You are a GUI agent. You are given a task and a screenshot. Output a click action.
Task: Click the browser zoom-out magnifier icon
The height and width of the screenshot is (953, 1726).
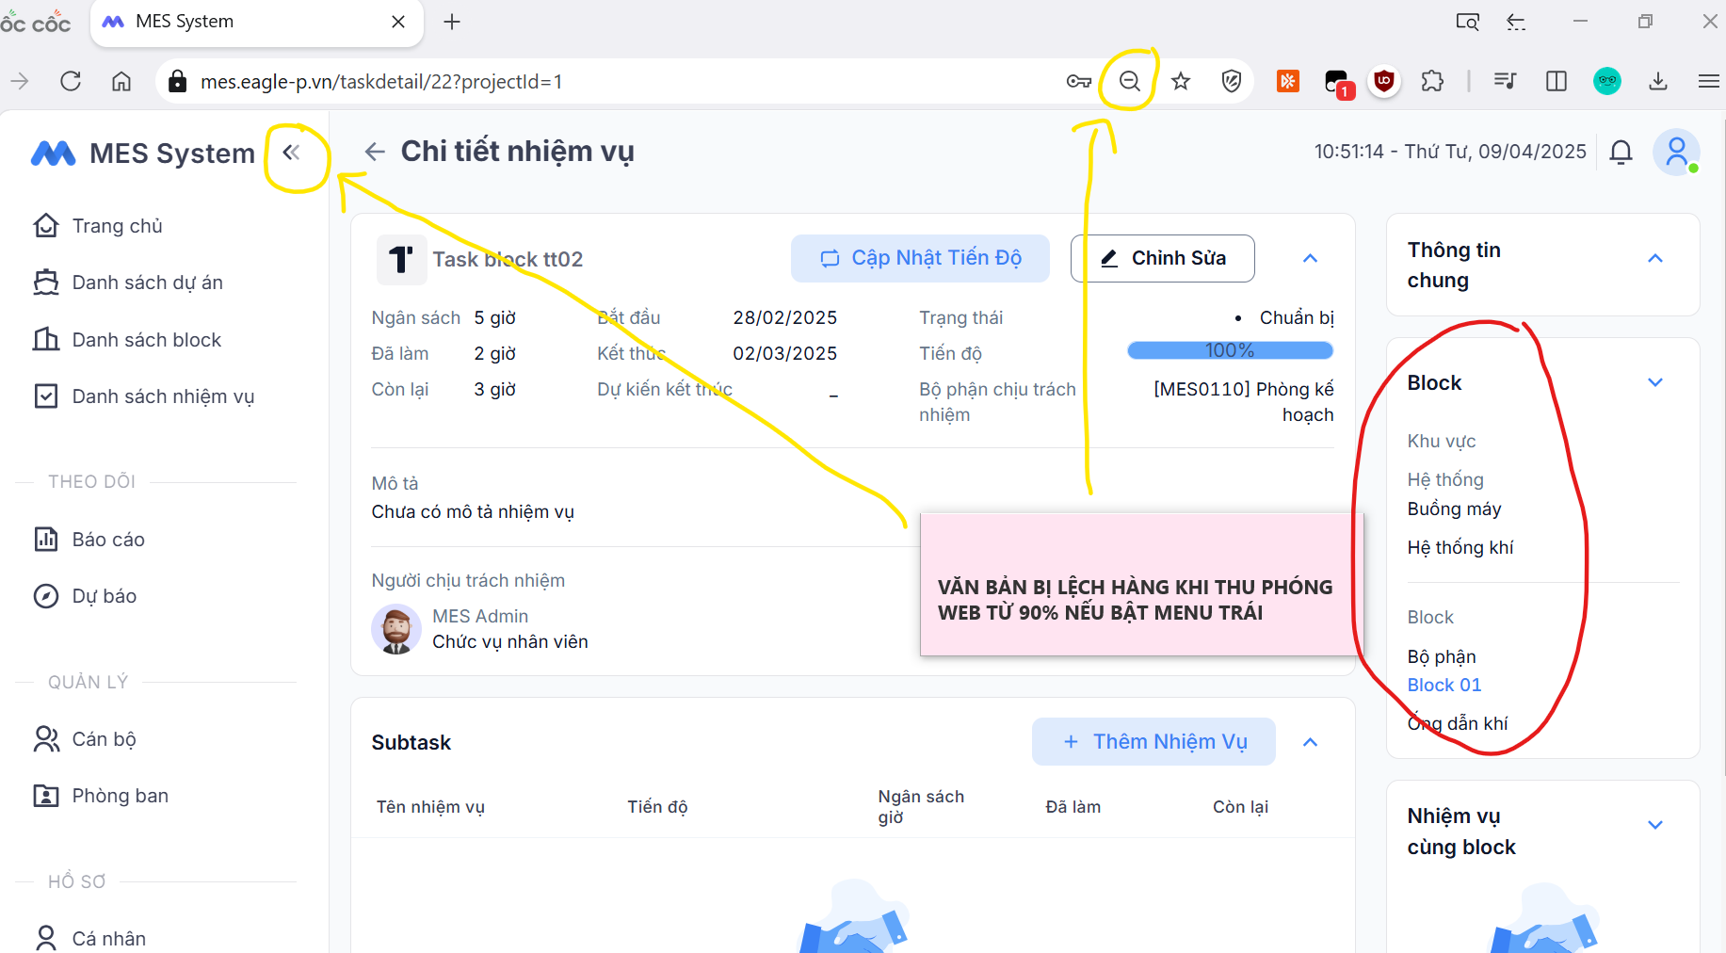(x=1129, y=82)
